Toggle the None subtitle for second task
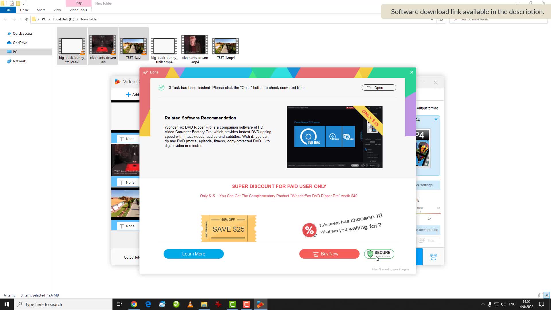Screen dimensions: 551x310 127,182
